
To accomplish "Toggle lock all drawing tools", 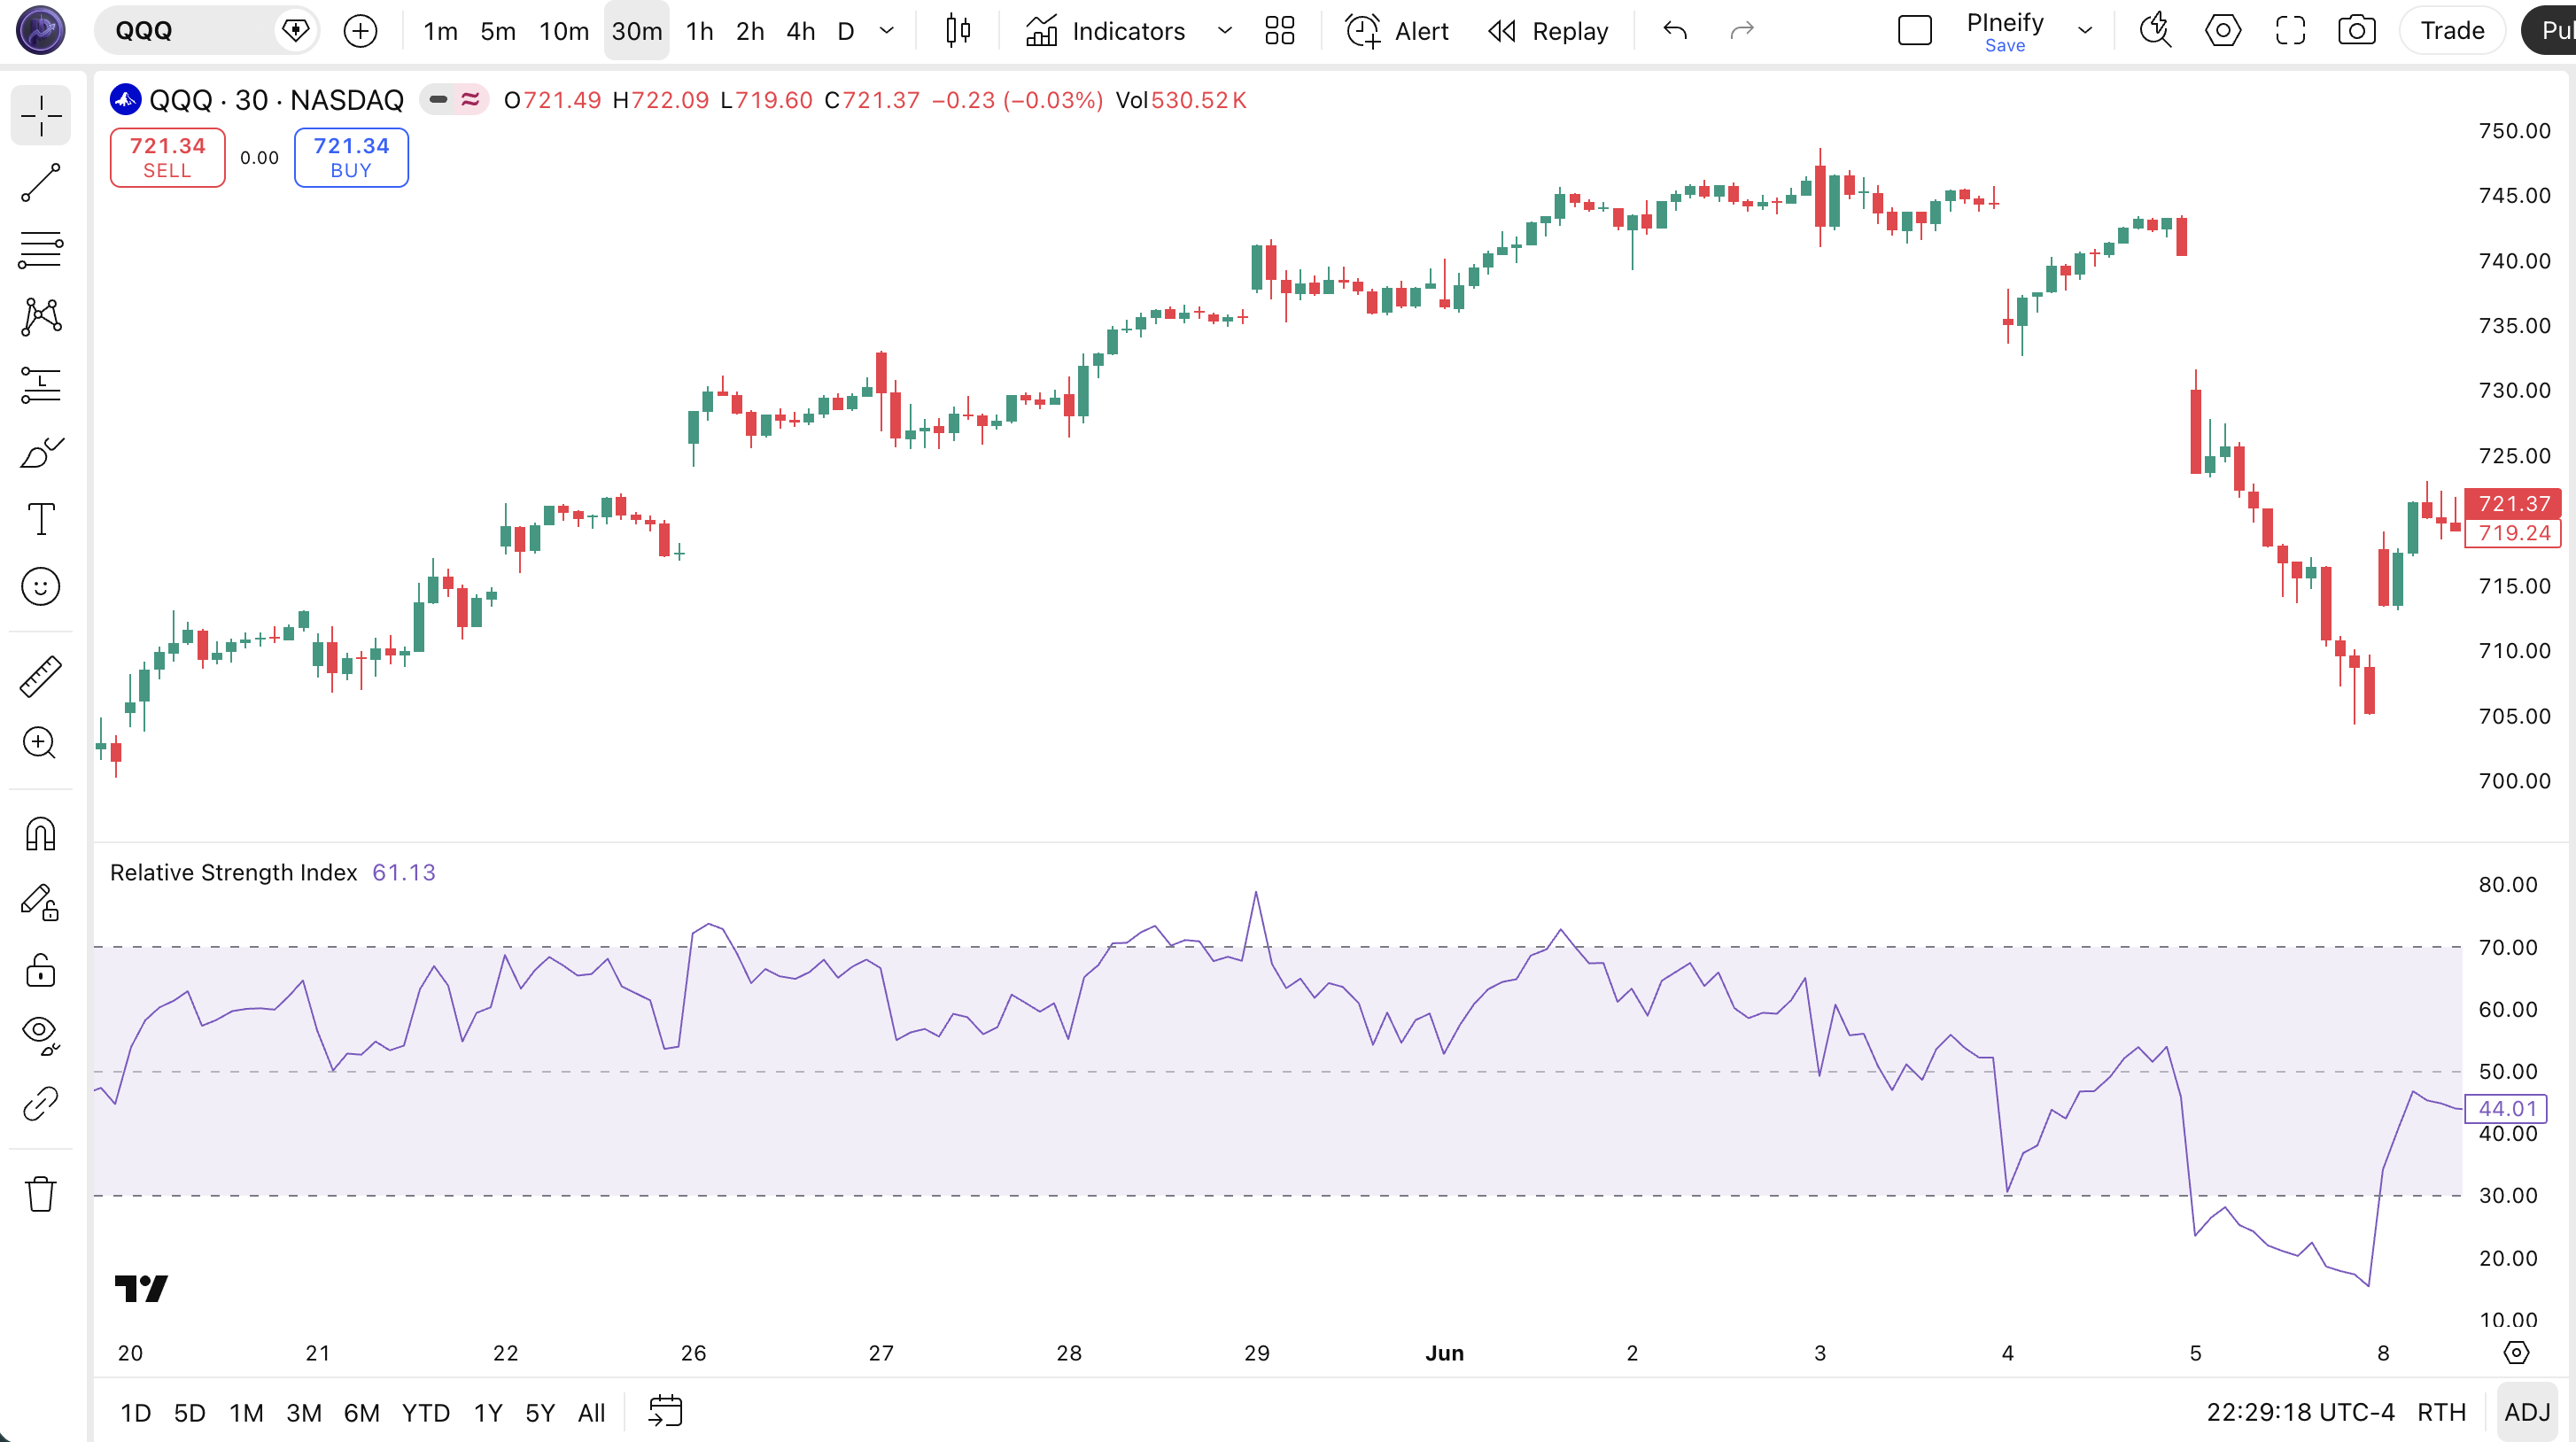I will point(41,969).
